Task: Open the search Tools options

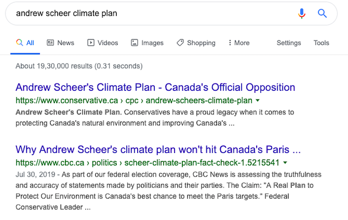Action: pyautogui.click(x=321, y=42)
